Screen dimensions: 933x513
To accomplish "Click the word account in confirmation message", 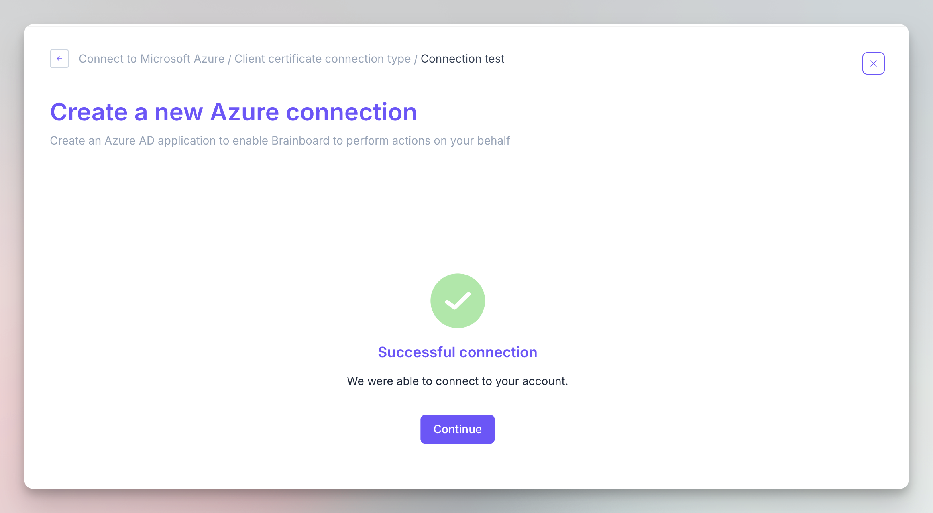I will click(x=545, y=381).
